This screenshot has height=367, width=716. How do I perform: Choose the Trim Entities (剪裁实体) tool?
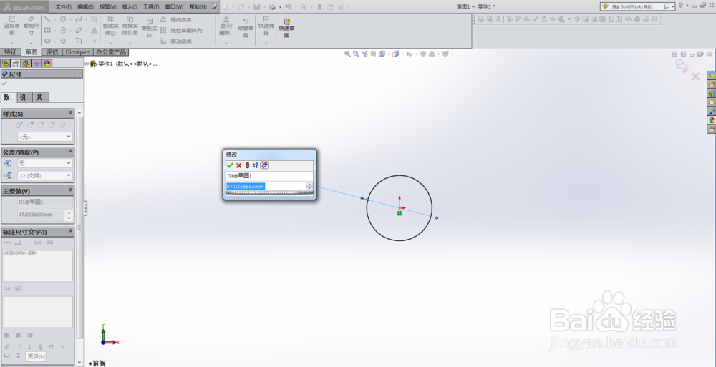pyautogui.click(x=110, y=26)
